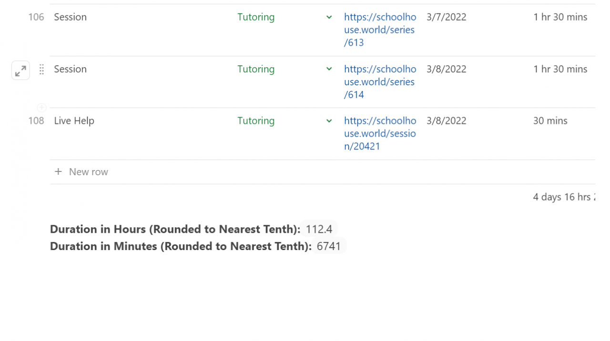The height and width of the screenshot is (341, 610).
Task: Follow the schoolhouse.world/series/614 link
Action: coord(380,81)
